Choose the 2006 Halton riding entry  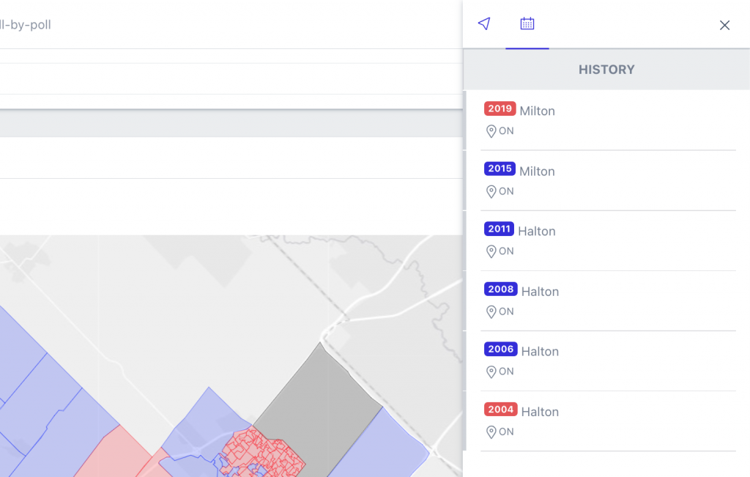(540, 352)
